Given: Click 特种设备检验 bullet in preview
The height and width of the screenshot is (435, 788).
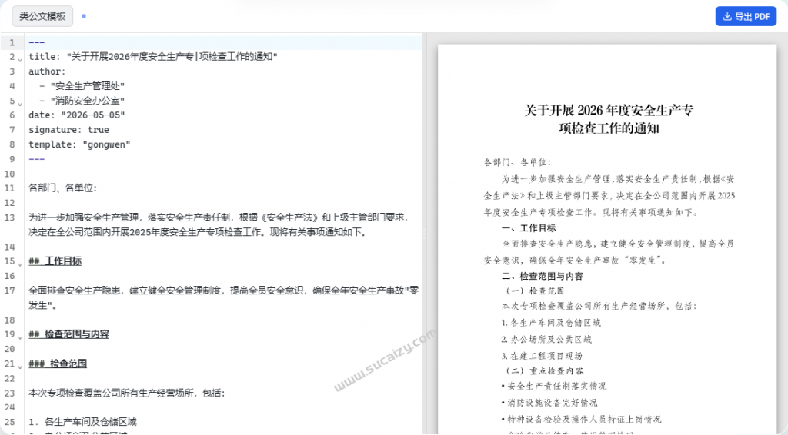Looking at the screenshot, I should coord(581,419).
